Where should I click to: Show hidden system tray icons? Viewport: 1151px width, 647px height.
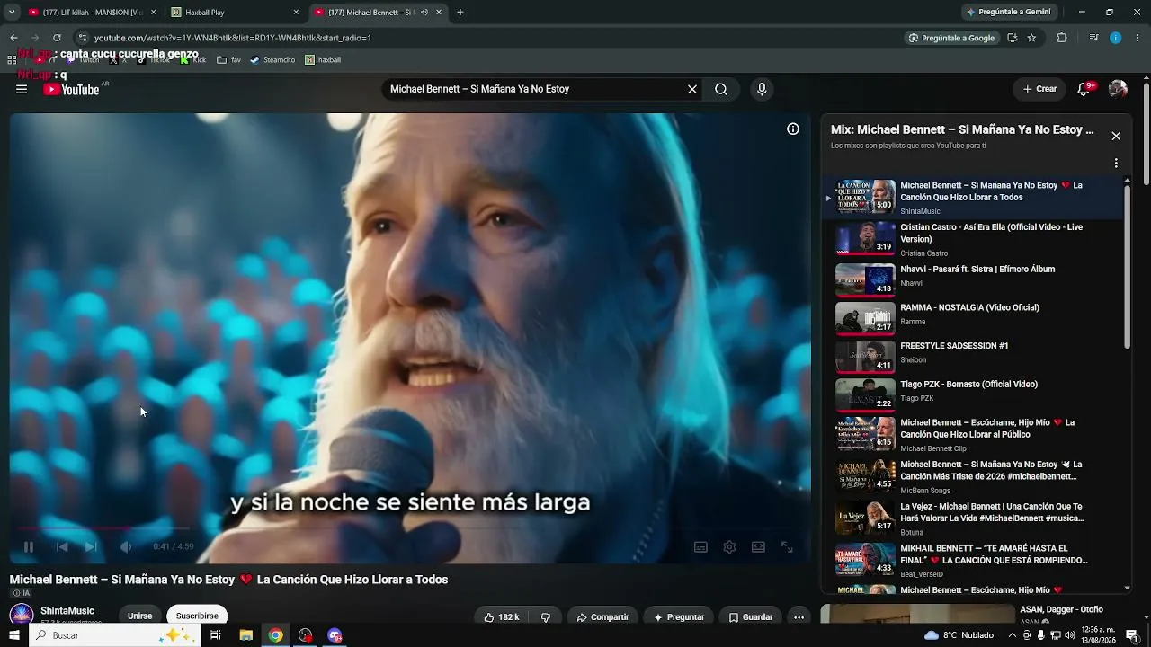coord(1011,635)
